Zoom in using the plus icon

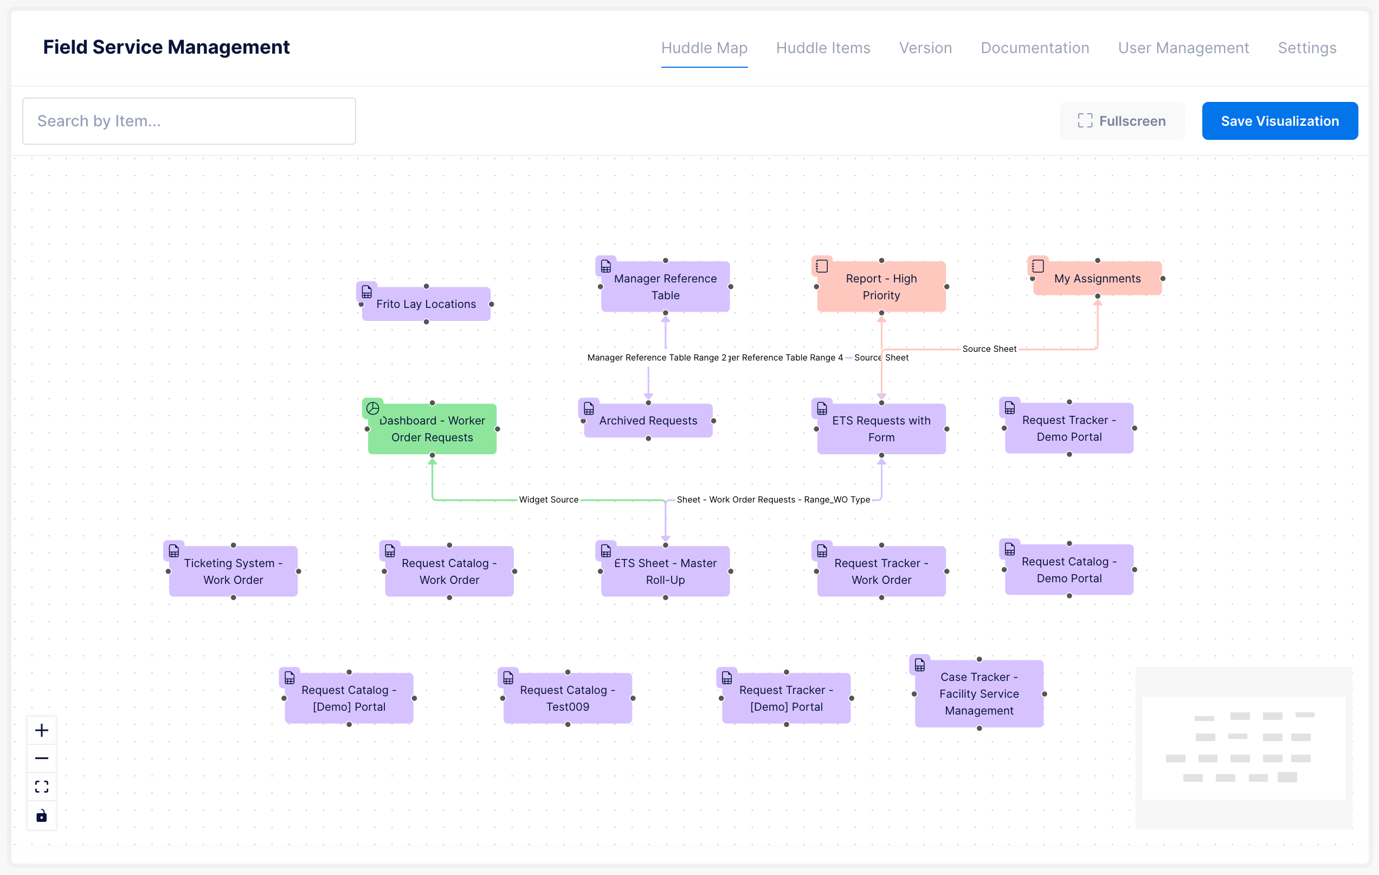41,730
